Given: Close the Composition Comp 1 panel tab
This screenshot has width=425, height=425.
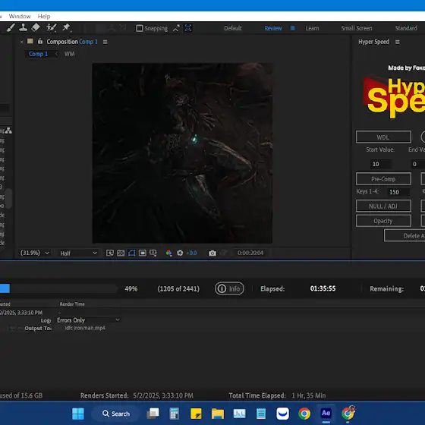Looking at the screenshot, I should click(22, 42).
